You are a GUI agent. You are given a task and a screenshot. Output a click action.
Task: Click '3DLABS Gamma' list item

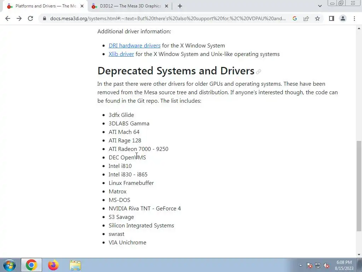point(129,124)
